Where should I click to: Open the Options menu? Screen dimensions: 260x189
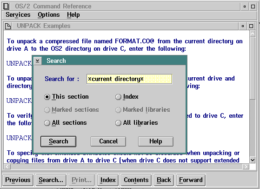point(48,15)
